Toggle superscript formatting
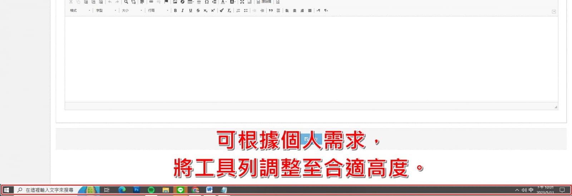Image resolution: width=572 pixels, height=196 pixels. click(213, 11)
